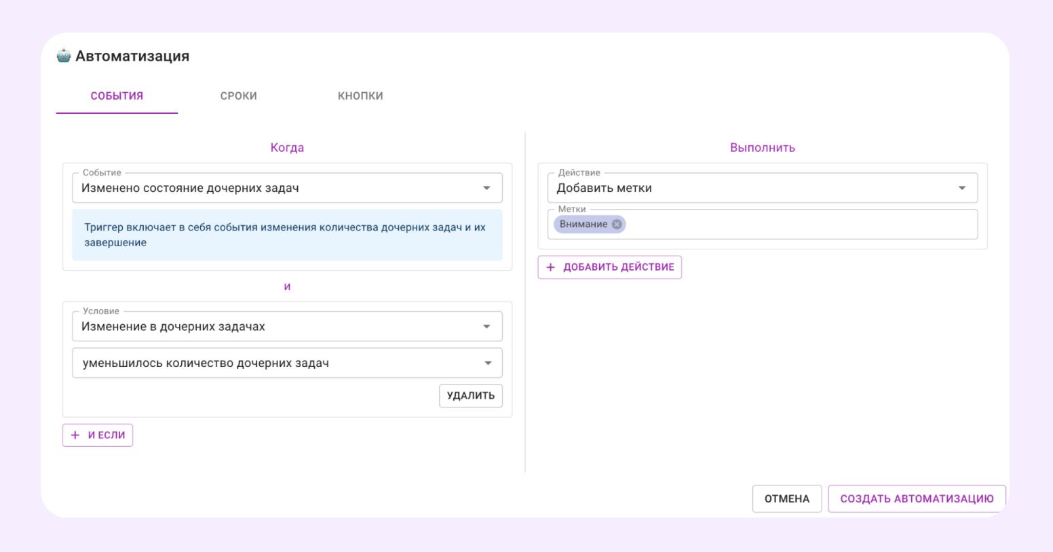Click the Выполнить section heading
Screen dimensions: 1053x552
[x=763, y=148]
